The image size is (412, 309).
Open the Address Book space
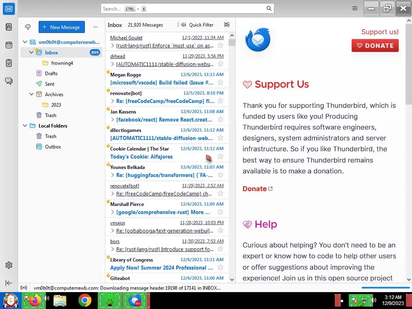pos(9,27)
